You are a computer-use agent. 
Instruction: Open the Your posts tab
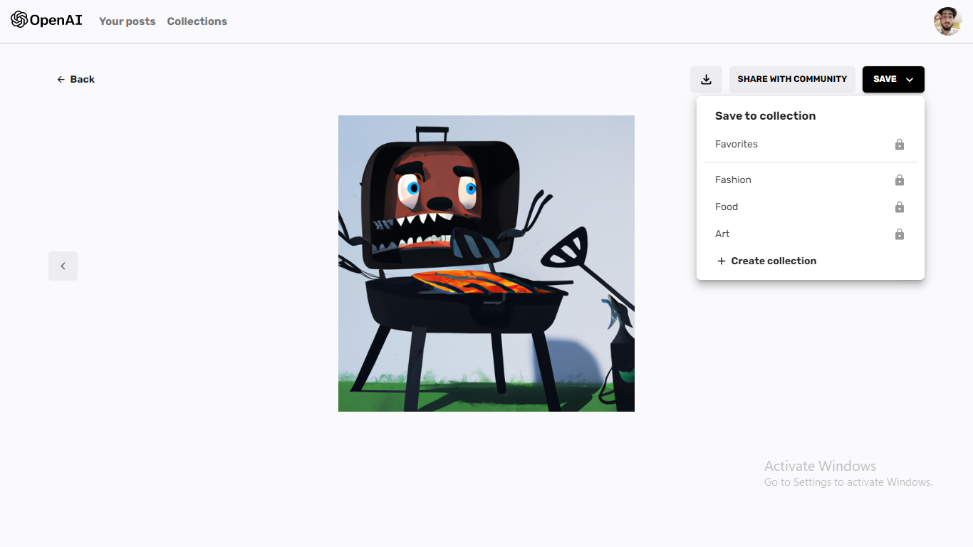pos(127,21)
